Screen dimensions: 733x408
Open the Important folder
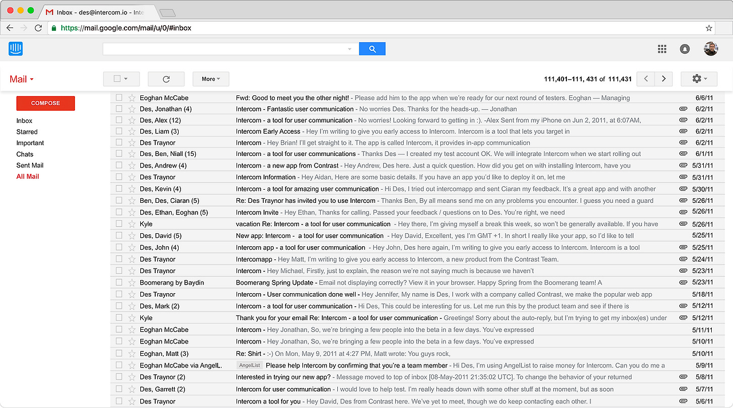[x=30, y=143]
